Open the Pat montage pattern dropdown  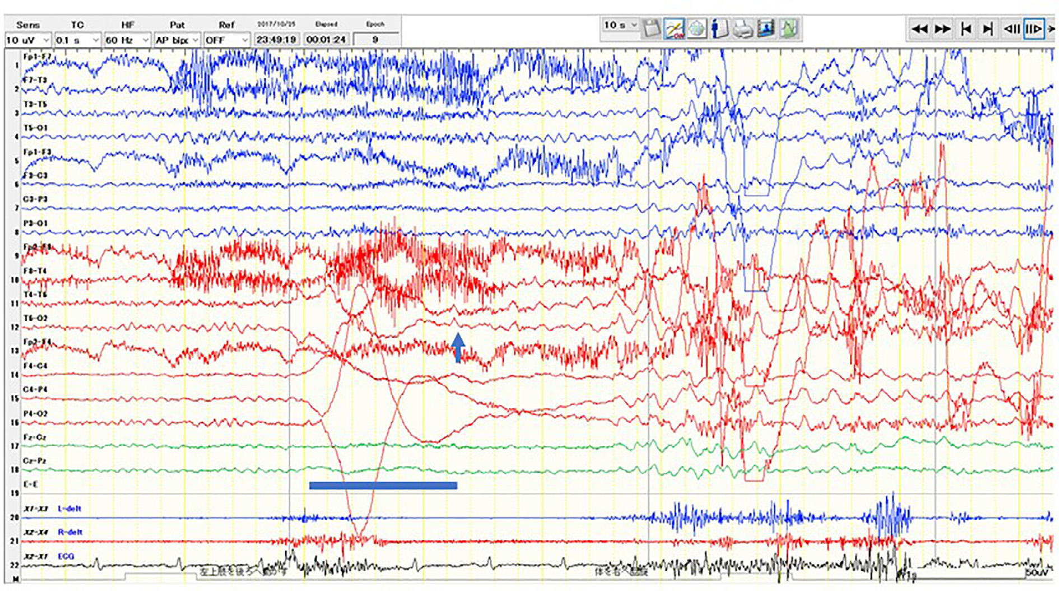coord(177,40)
